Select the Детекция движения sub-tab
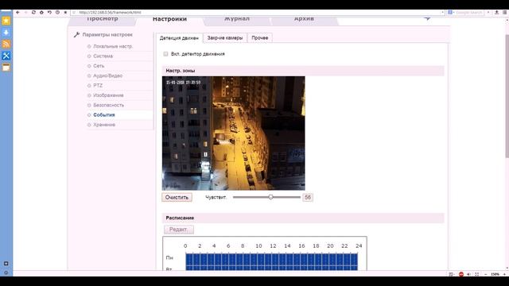The width and height of the screenshot is (509, 286). (x=179, y=38)
